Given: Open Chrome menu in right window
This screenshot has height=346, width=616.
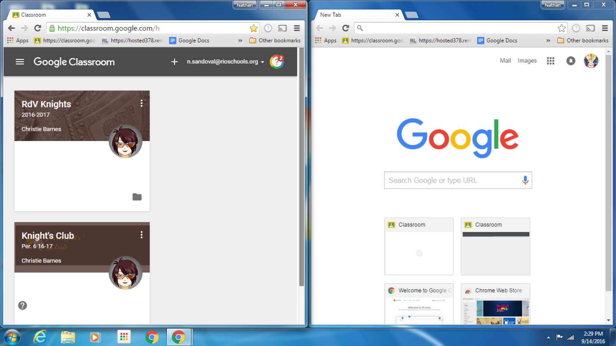Looking at the screenshot, I should pyautogui.click(x=605, y=28).
